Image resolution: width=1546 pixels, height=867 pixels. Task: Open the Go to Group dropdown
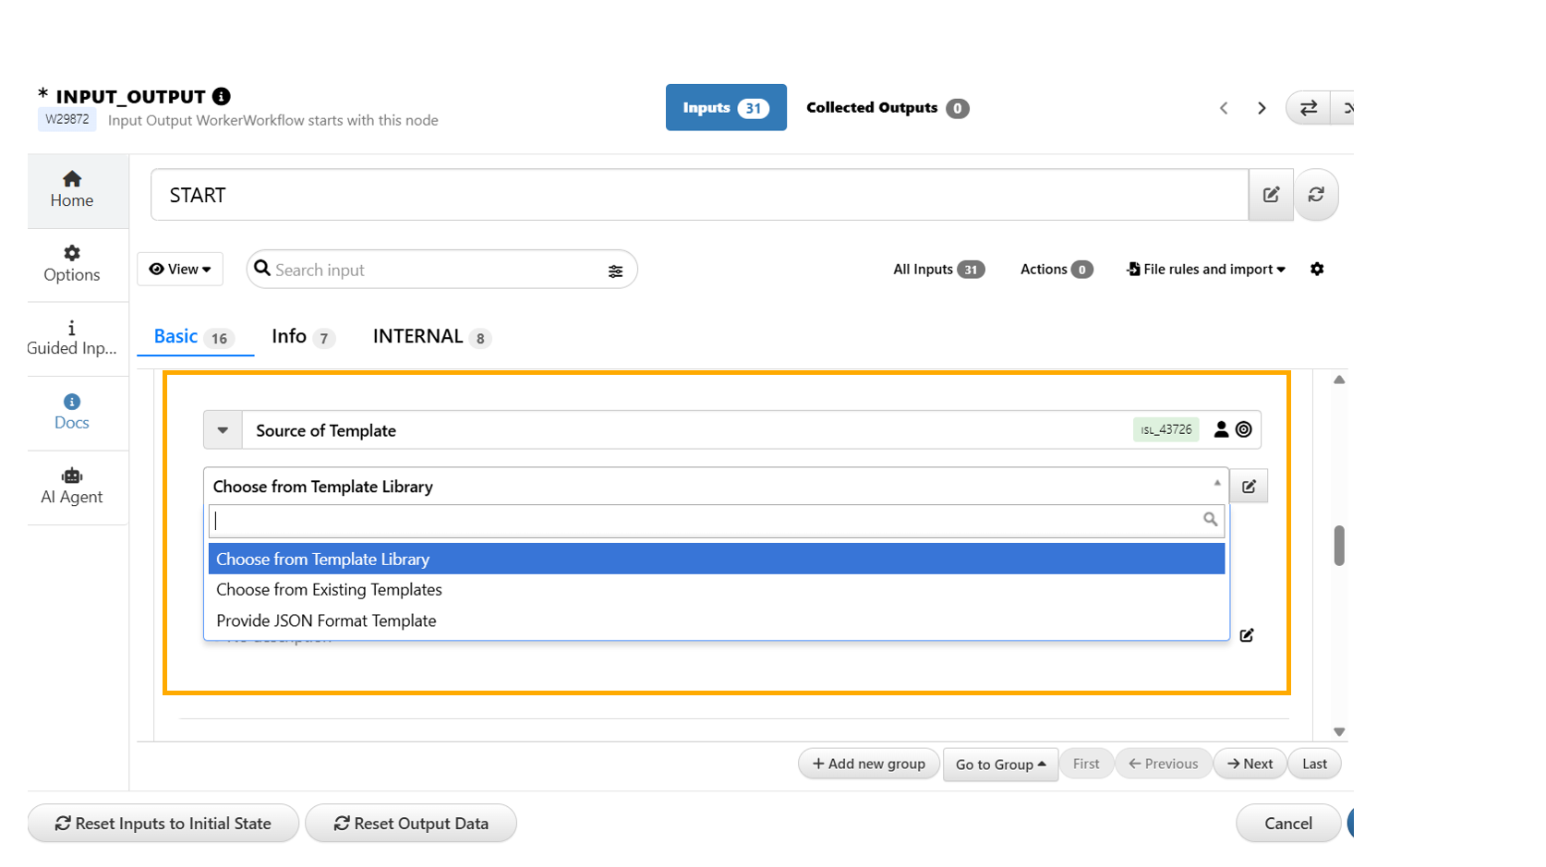pos(1000,765)
